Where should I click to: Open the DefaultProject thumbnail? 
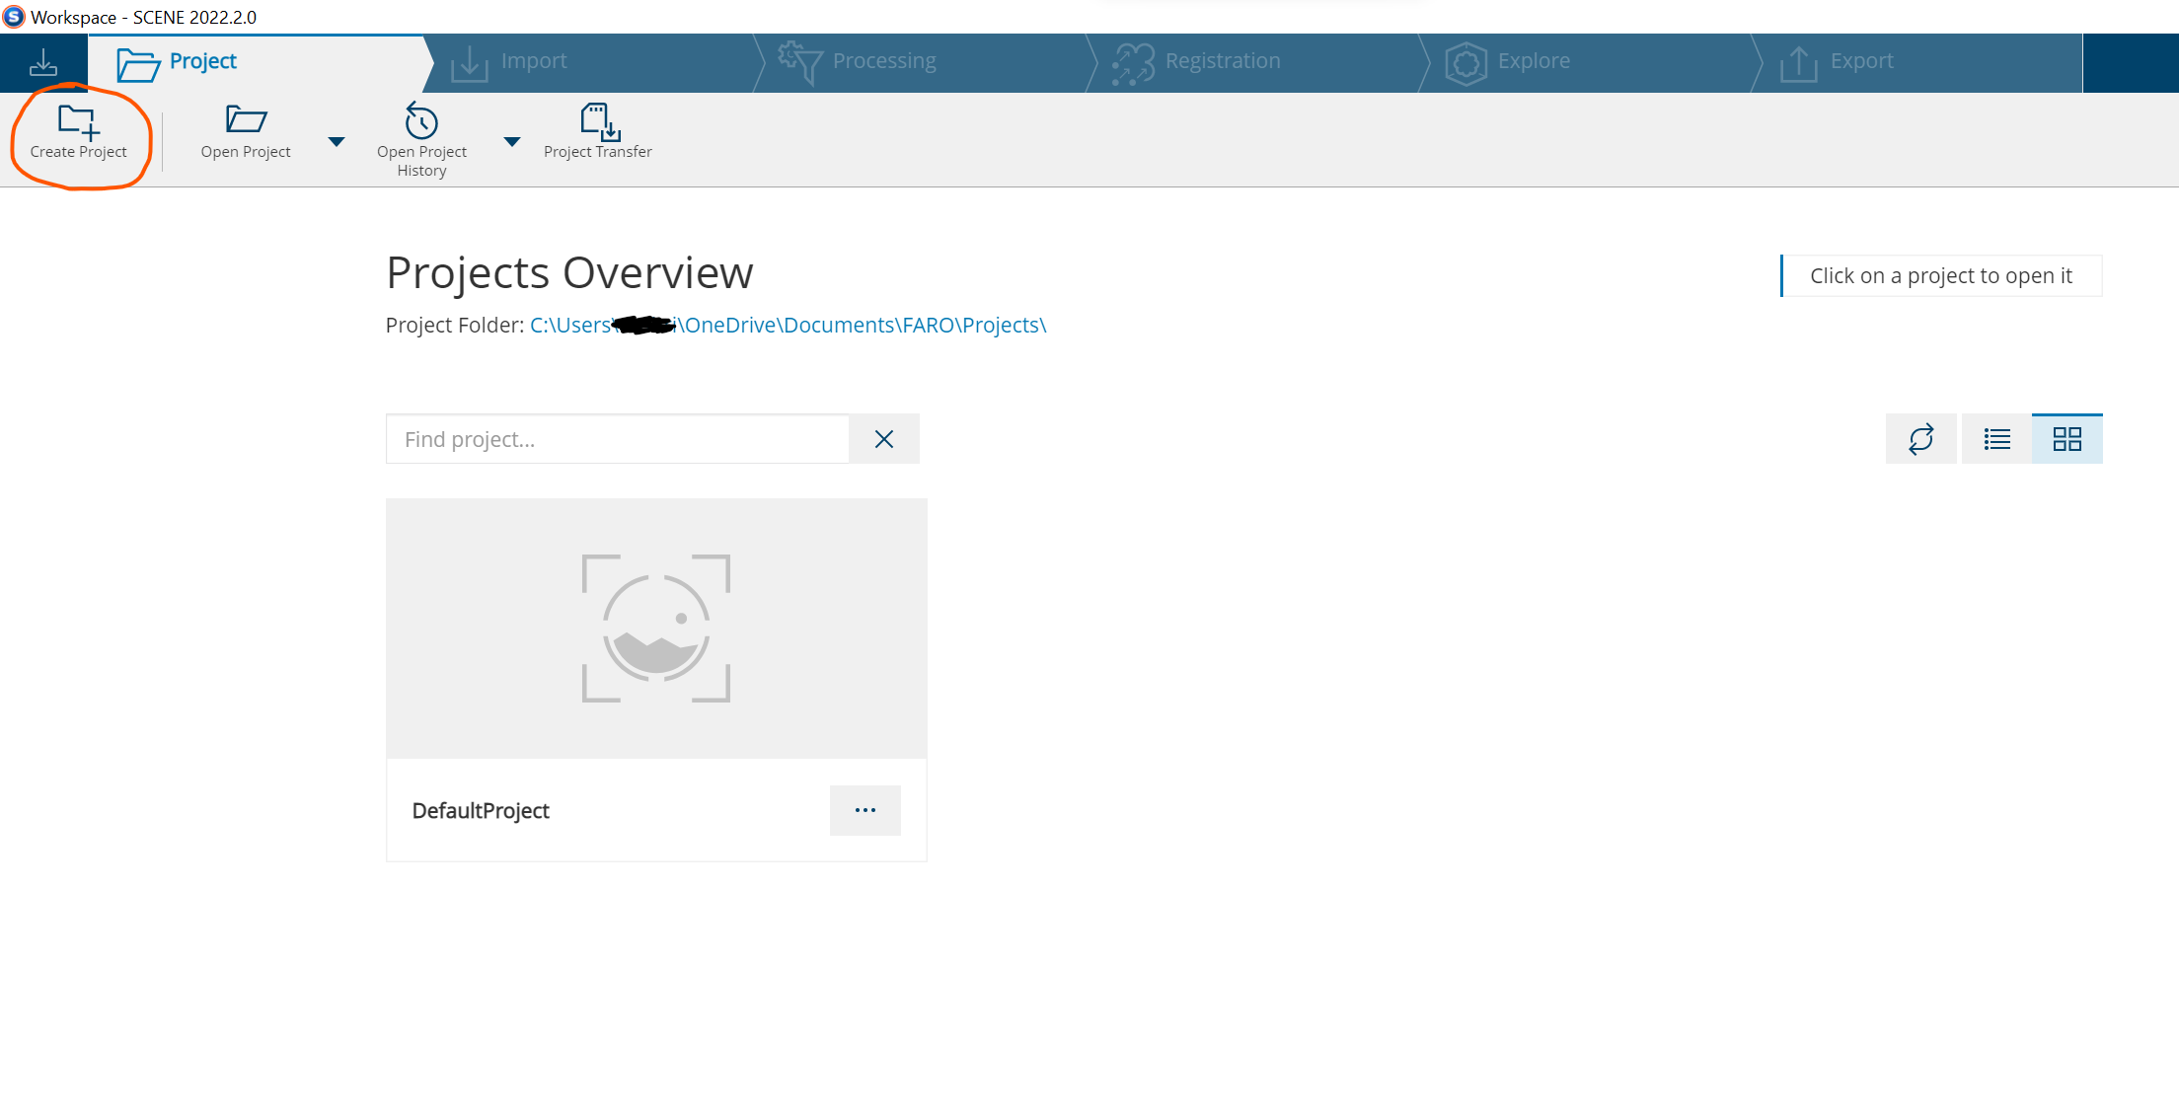point(656,629)
